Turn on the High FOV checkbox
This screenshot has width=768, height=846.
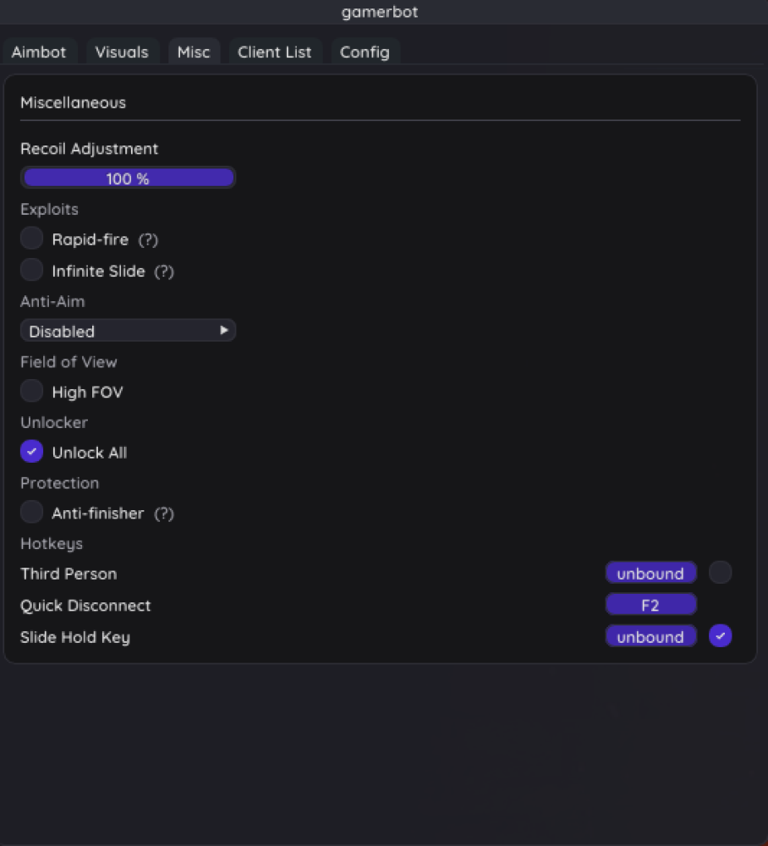[32, 392]
